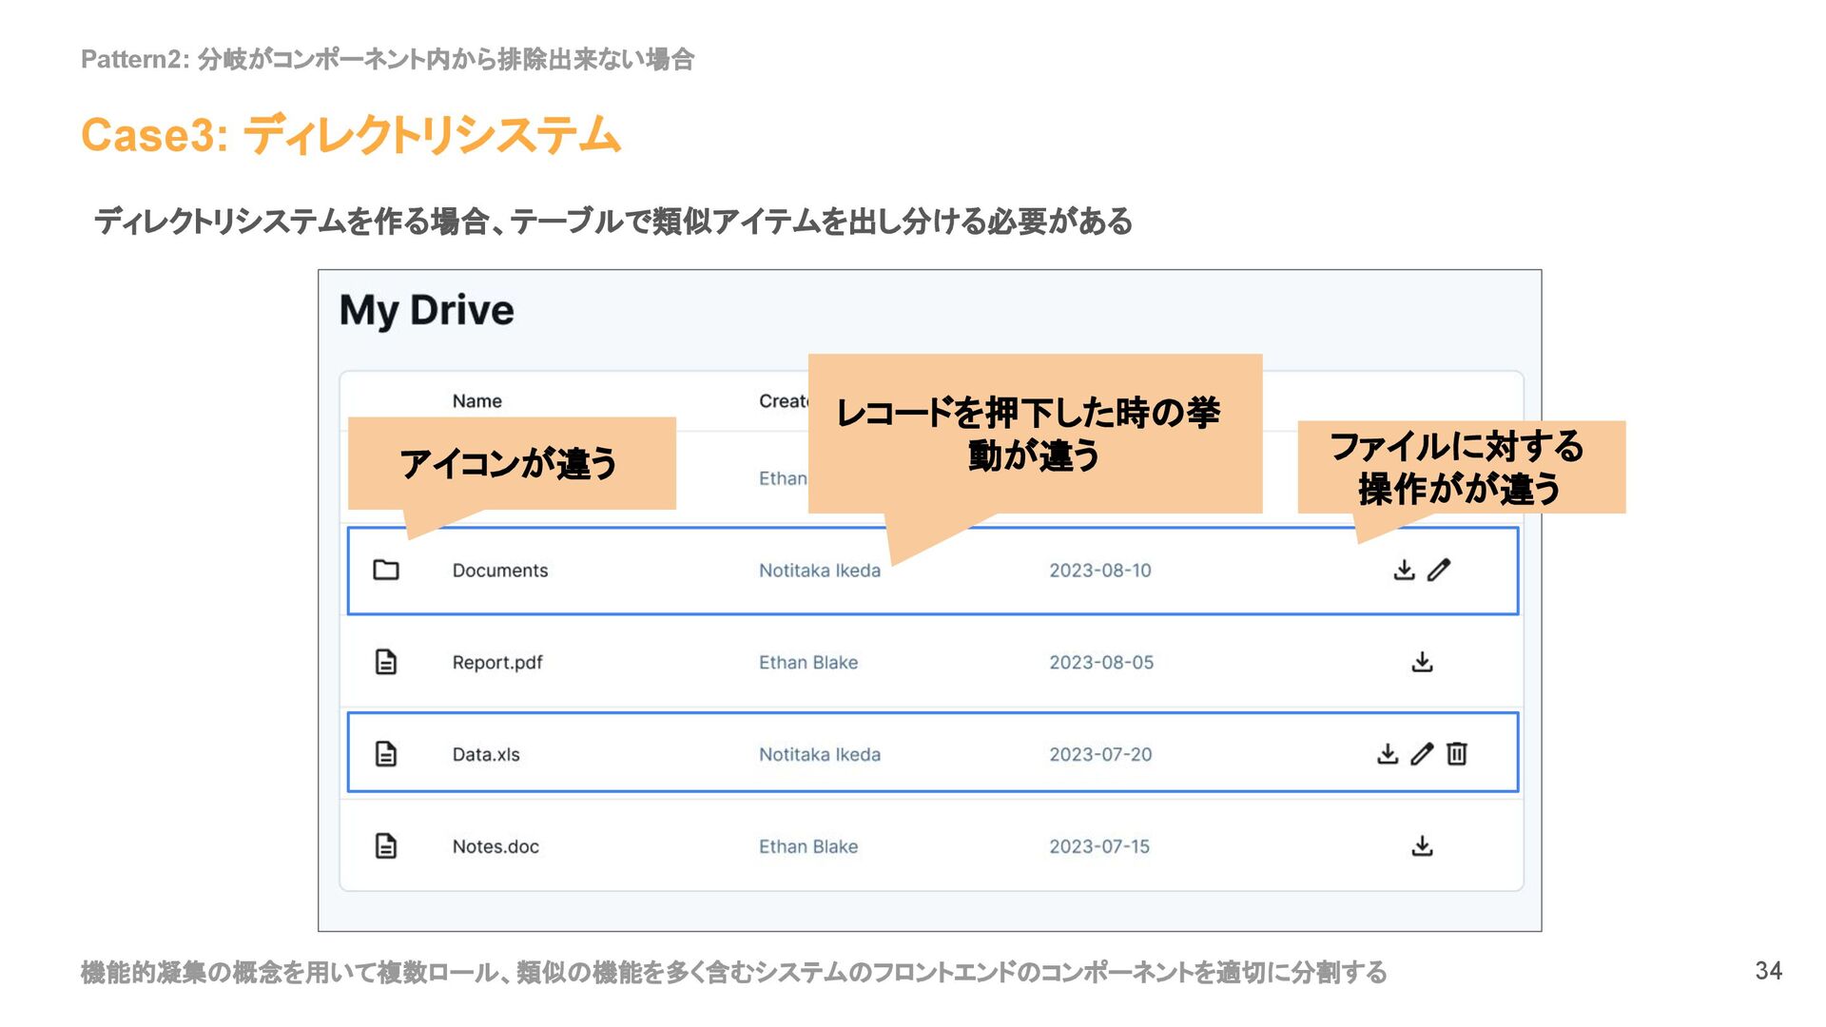Screen dimensions: 1826x1027
Task: Click the Report.pdf file icon
Action: [385, 662]
